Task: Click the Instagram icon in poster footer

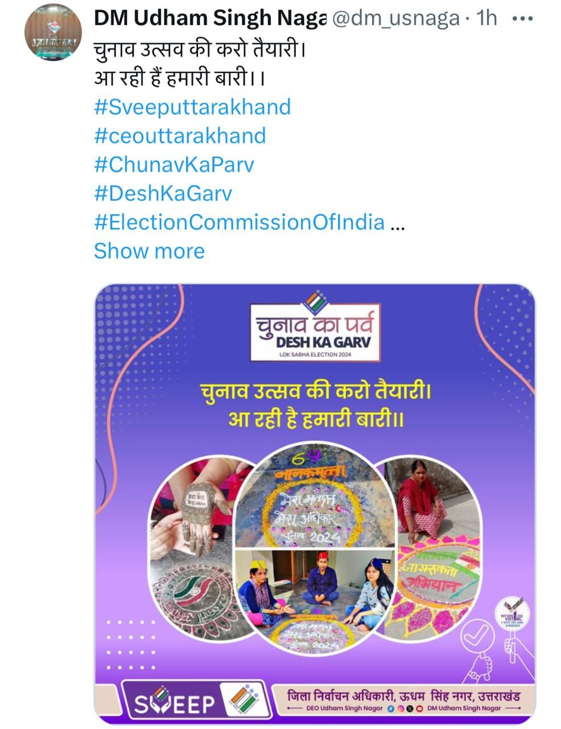Action: (x=402, y=708)
